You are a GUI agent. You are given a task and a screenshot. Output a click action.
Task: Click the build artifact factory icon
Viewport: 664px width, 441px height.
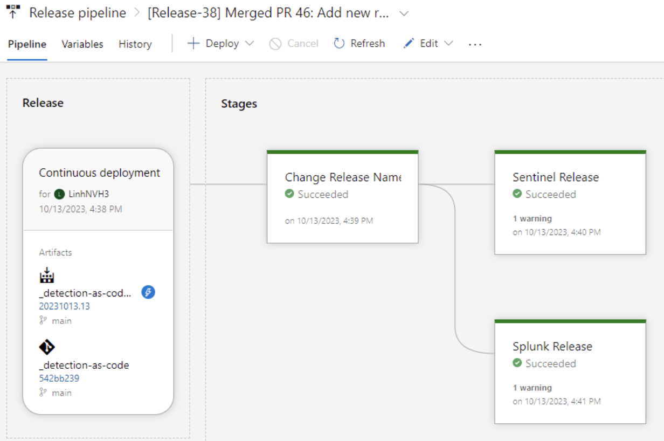coord(47,275)
